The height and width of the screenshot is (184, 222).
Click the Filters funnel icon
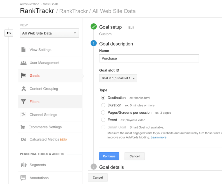click(x=23, y=102)
